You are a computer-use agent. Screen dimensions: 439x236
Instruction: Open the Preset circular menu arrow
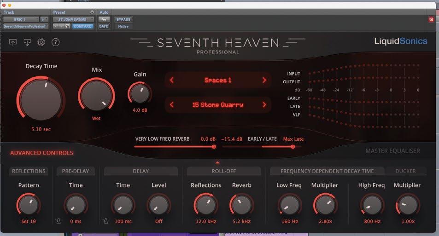click(92, 12)
